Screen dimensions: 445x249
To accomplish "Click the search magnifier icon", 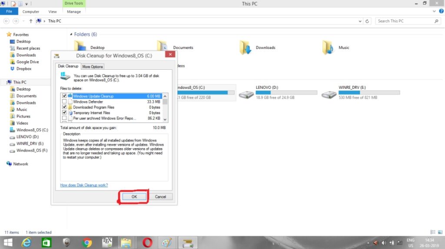I will 436,21.
